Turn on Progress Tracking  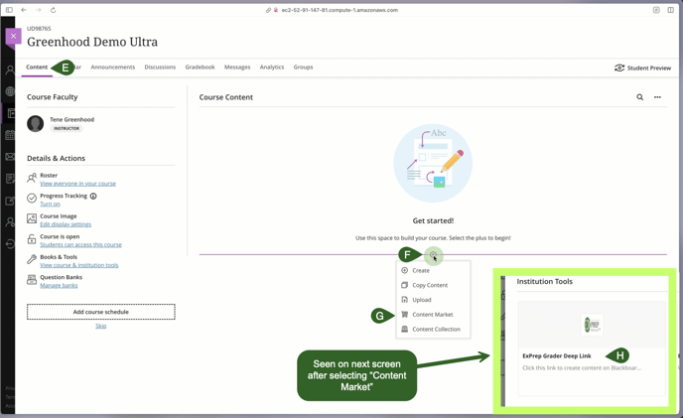[x=50, y=204]
